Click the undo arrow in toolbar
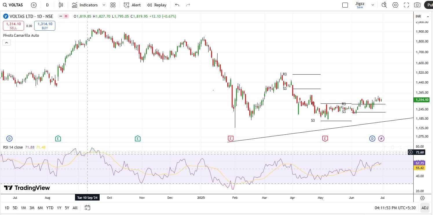 coord(177,5)
